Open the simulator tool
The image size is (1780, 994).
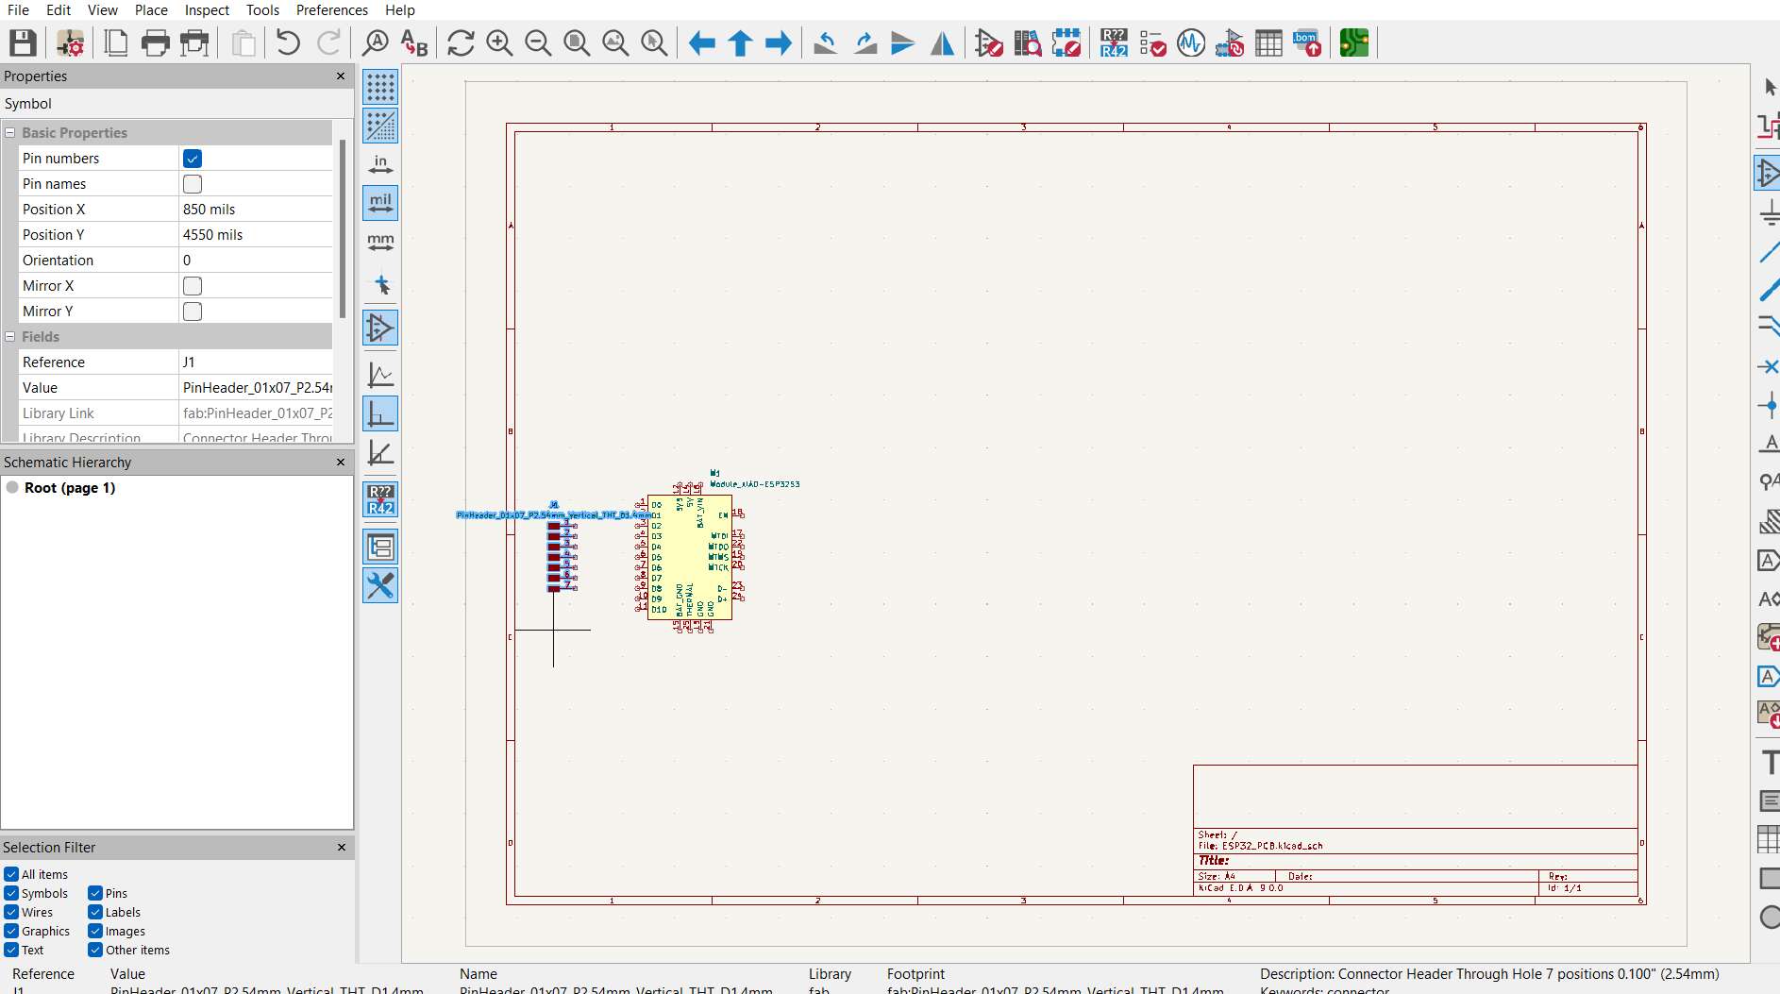[1191, 42]
